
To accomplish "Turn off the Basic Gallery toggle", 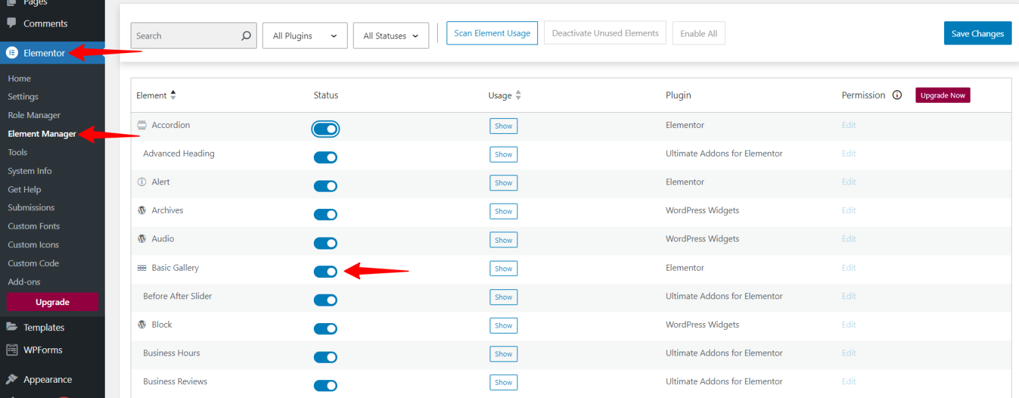I will click(326, 271).
